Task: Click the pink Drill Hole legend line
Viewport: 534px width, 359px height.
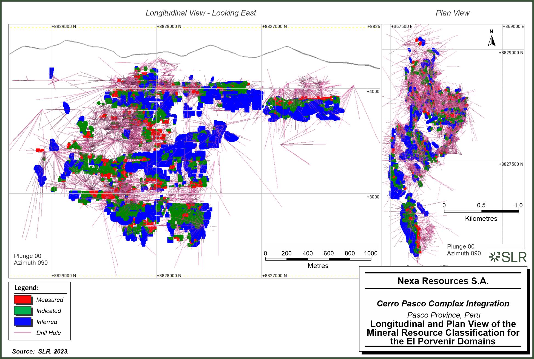Action: point(23,333)
